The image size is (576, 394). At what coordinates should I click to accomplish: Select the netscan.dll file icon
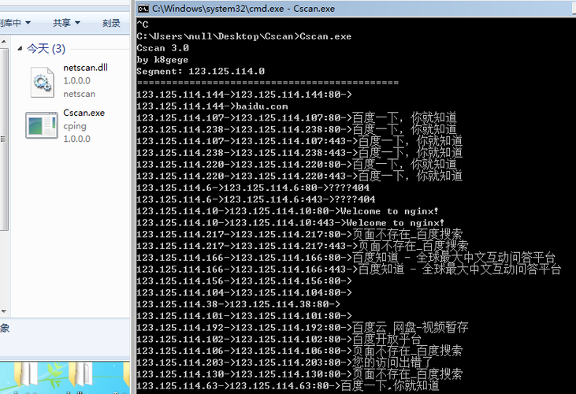(43, 82)
